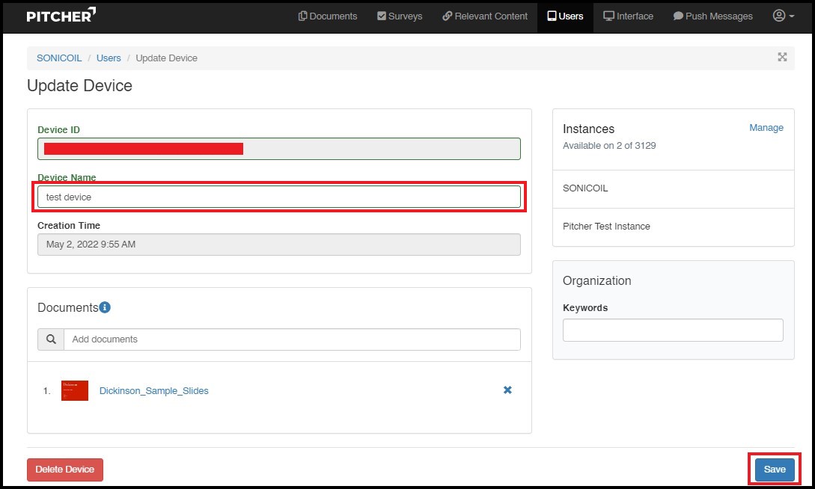Open the Interface section
Screen dimensions: 815x489
pos(628,16)
